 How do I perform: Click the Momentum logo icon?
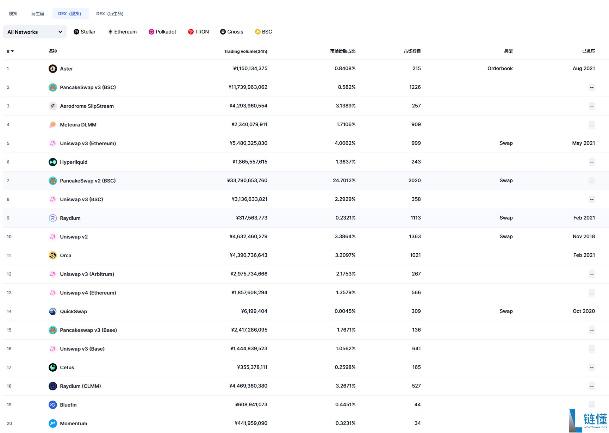(x=52, y=423)
